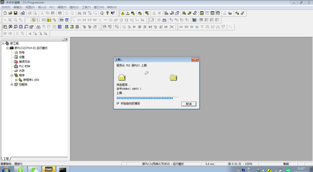
Task: Select the New Horizontal line tool
Action: click(x=105, y=20)
